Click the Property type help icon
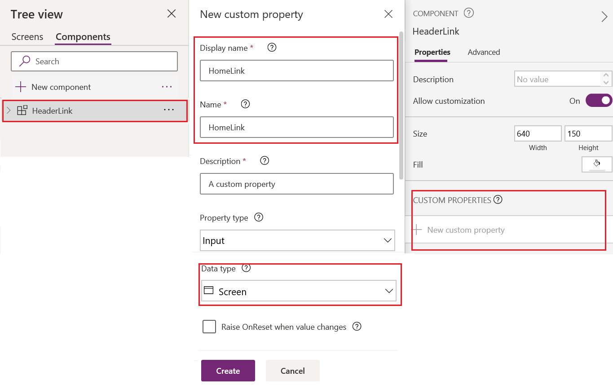 258,217
